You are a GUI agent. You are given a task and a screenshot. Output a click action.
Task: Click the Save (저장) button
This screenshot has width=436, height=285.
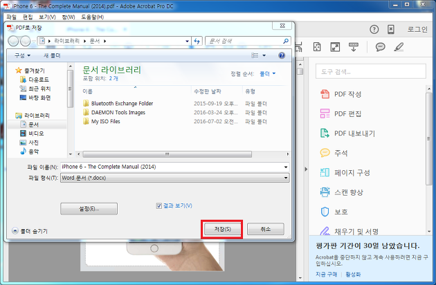222,229
